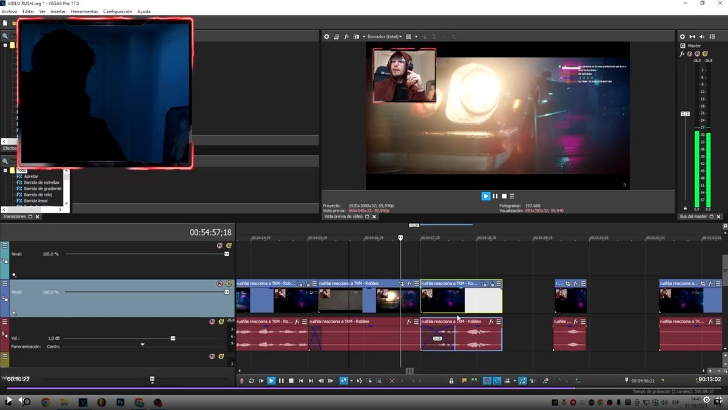Viewport: 728px width, 410px height.
Task: Adjust Panoramización slider of audio track 5
Action: tap(143, 344)
